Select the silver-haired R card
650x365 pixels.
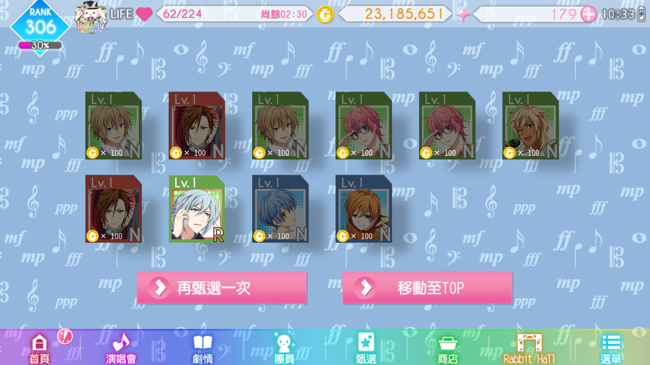pos(197,209)
